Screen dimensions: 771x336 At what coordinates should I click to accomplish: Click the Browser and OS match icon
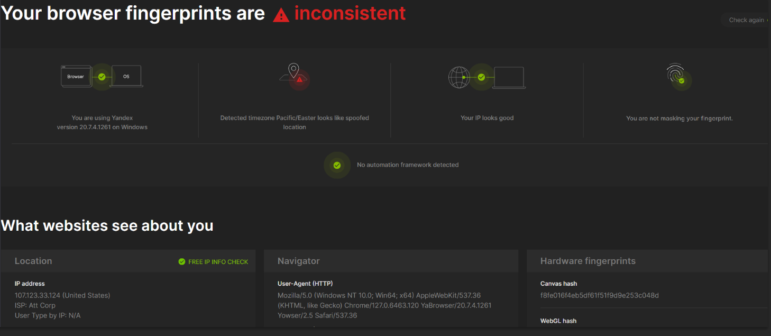(102, 77)
